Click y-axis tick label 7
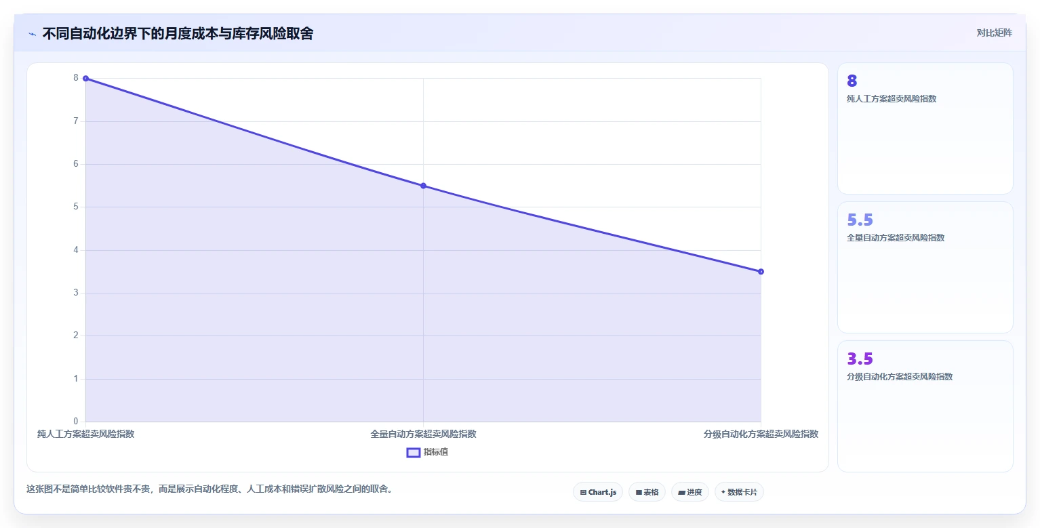Viewport: 1040px width, 528px height. coord(76,121)
